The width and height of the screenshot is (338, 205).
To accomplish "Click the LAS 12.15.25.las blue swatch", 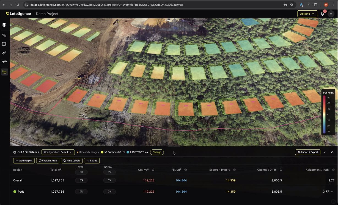I will click(x=128, y=152).
